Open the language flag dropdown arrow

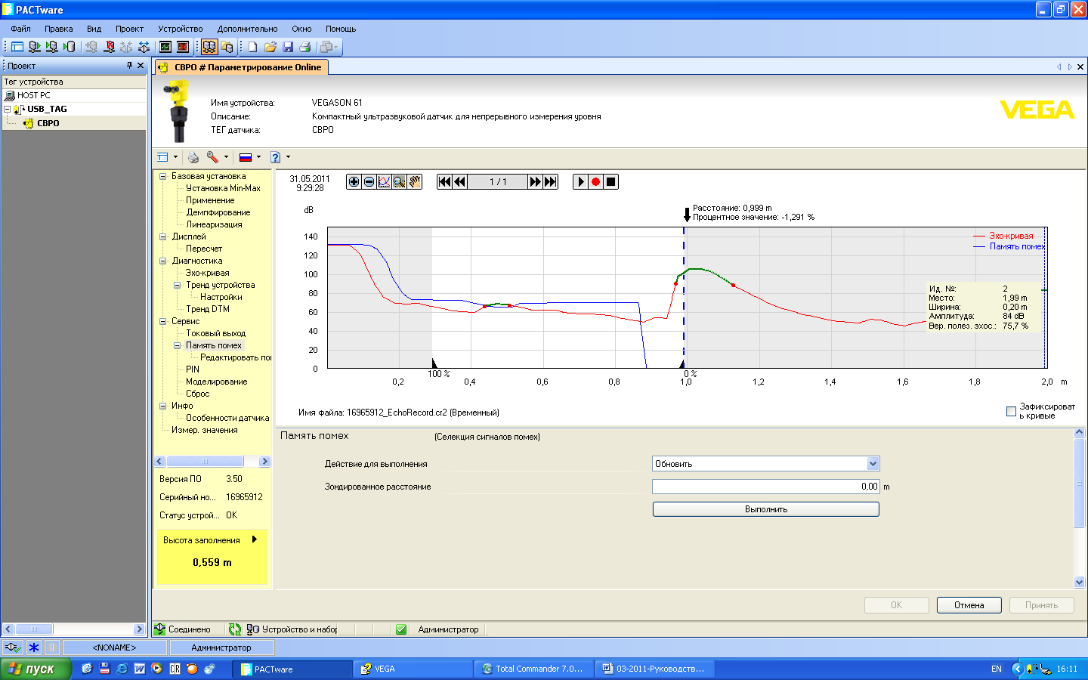(258, 157)
